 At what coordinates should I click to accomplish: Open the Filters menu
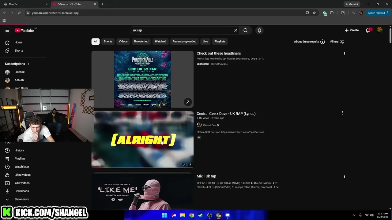337,42
